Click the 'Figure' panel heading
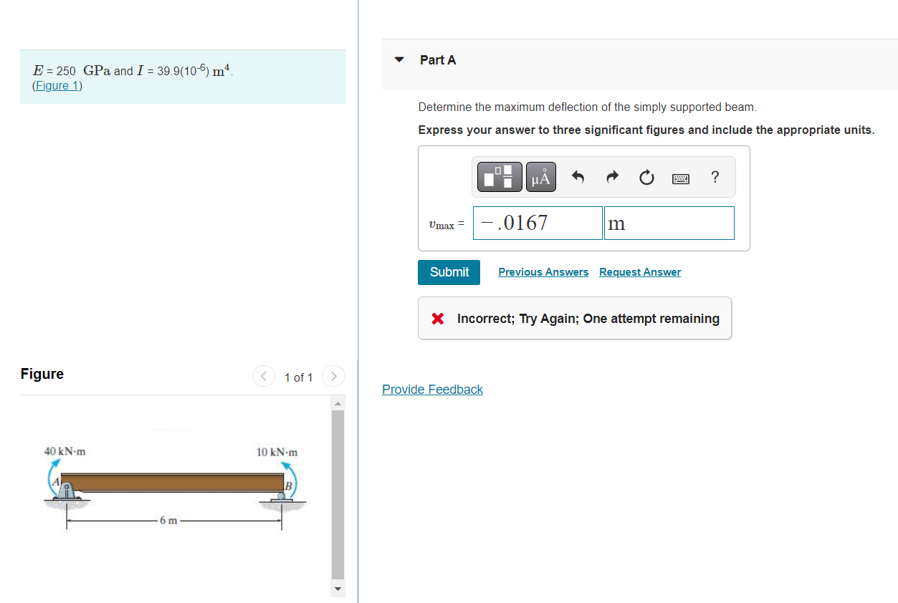 (42, 374)
